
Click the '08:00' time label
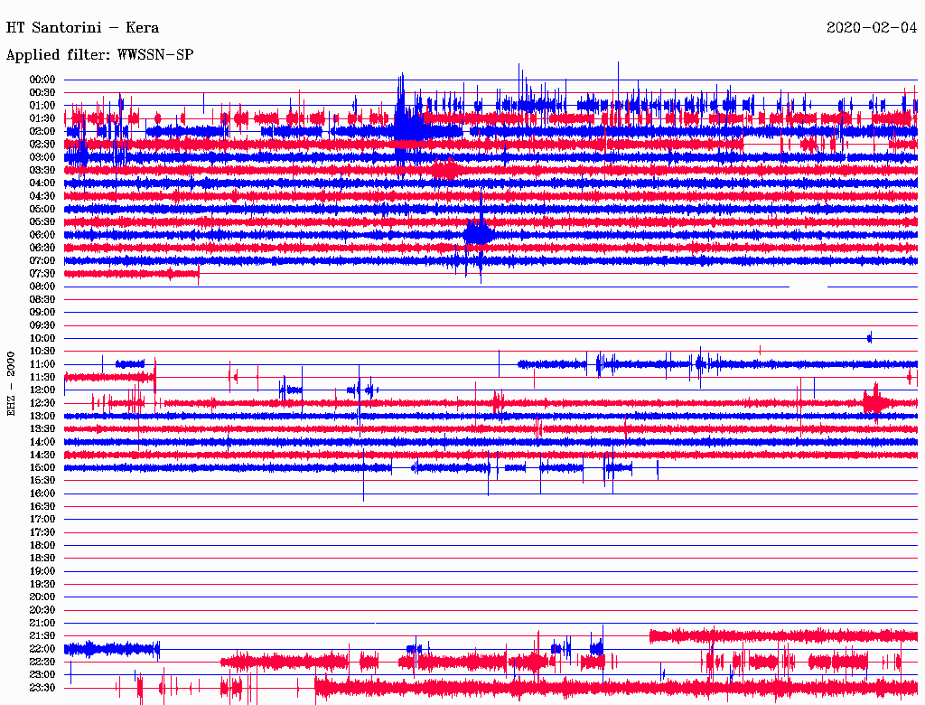pyautogui.click(x=42, y=287)
